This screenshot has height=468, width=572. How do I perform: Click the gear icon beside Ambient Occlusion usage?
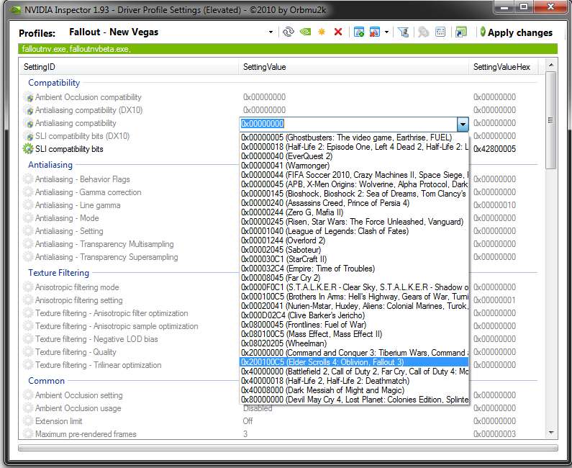point(28,408)
